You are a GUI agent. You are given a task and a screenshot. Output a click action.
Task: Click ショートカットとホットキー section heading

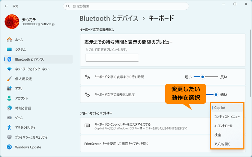coord(96,113)
